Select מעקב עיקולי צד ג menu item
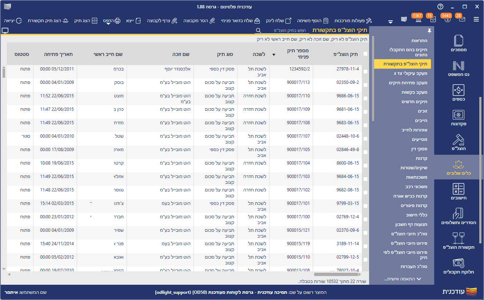 pyautogui.click(x=411, y=73)
